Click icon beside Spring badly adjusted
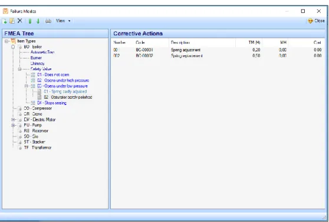Viewport: 329px width, 222px height. pyautogui.click(x=40, y=92)
